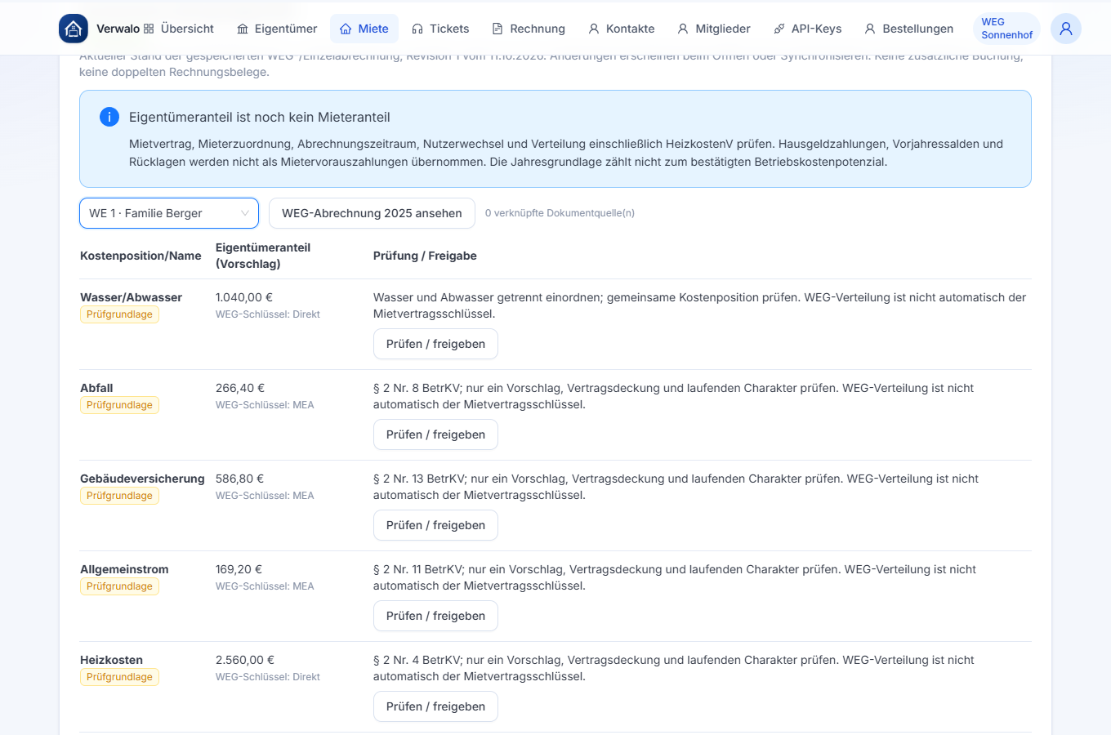Go to the Übersicht menu item

pyautogui.click(x=179, y=29)
